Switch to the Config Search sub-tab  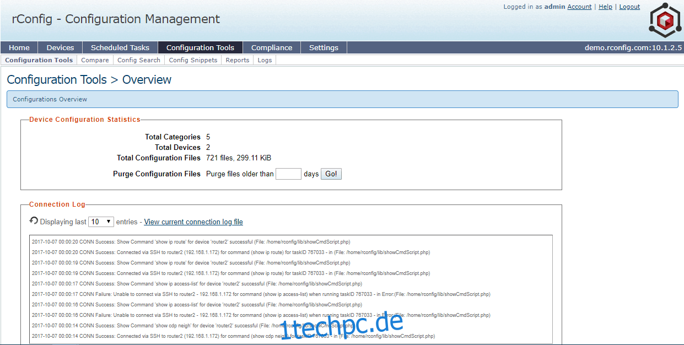coord(139,60)
